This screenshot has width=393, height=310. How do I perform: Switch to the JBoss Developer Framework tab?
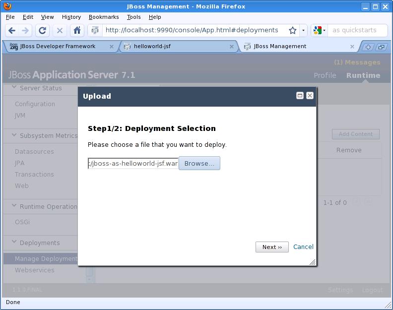[x=58, y=46]
